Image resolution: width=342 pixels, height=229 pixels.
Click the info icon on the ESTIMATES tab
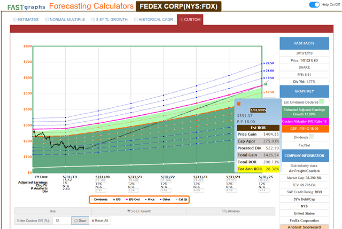click(14, 20)
